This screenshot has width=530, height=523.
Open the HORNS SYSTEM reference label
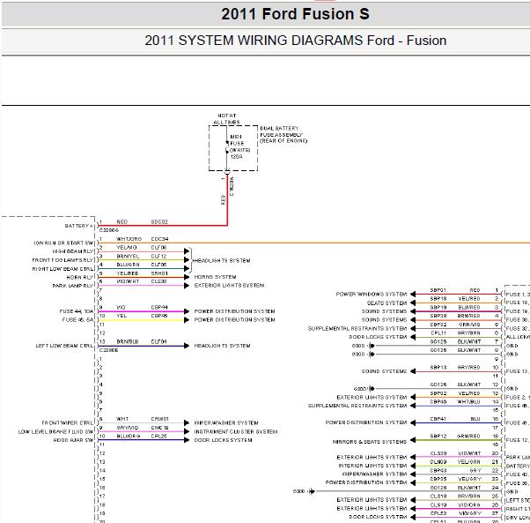(x=215, y=277)
